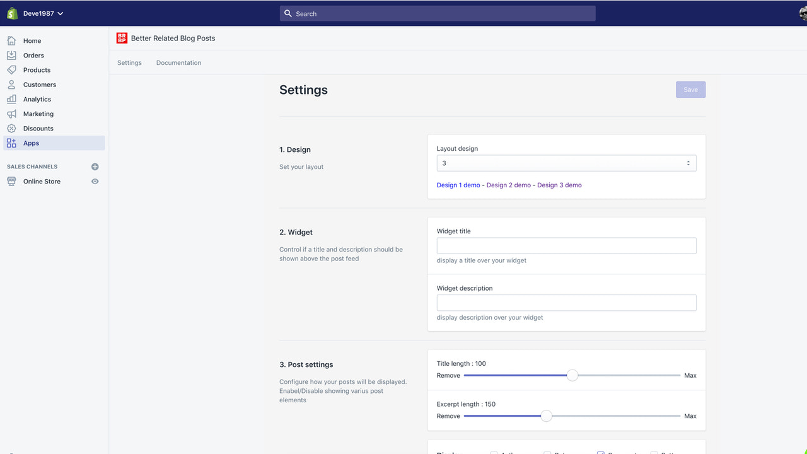Select the Marketing megaphone icon
Screen dimensions: 807x454
(11, 113)
